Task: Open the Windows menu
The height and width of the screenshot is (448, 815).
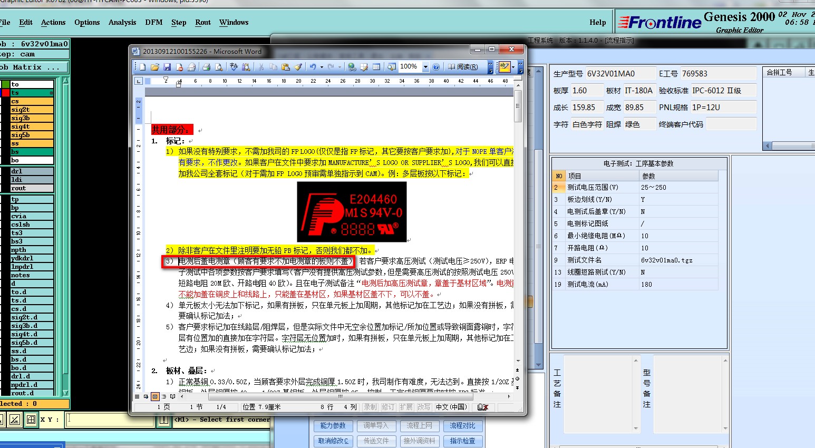Action: point(234,22)
